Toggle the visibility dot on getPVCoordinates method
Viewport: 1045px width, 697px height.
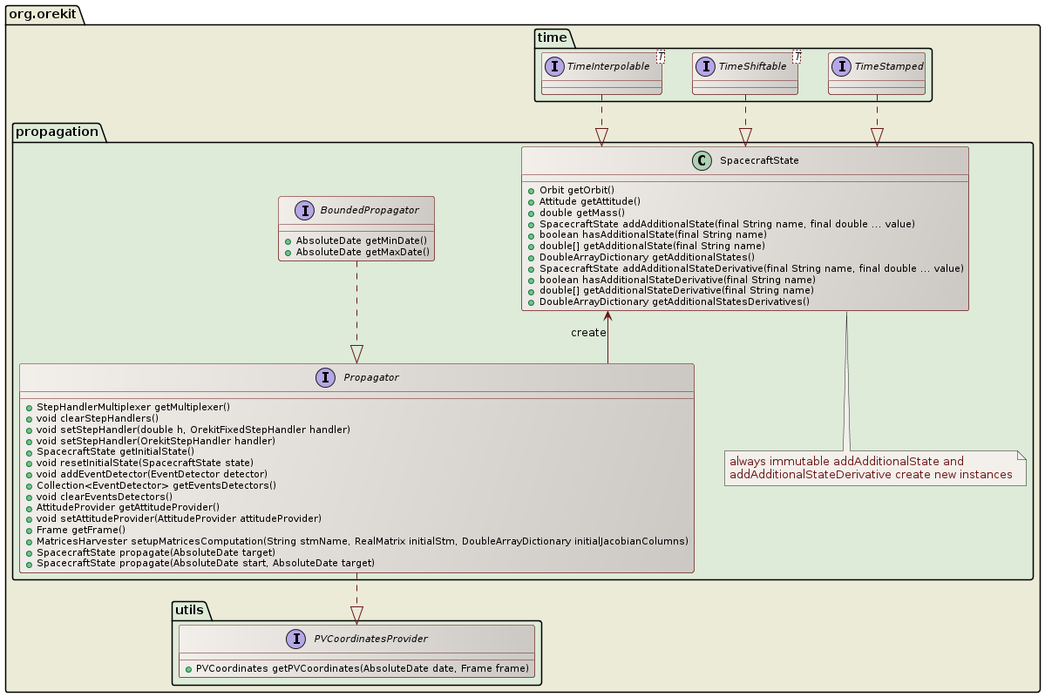187,667
